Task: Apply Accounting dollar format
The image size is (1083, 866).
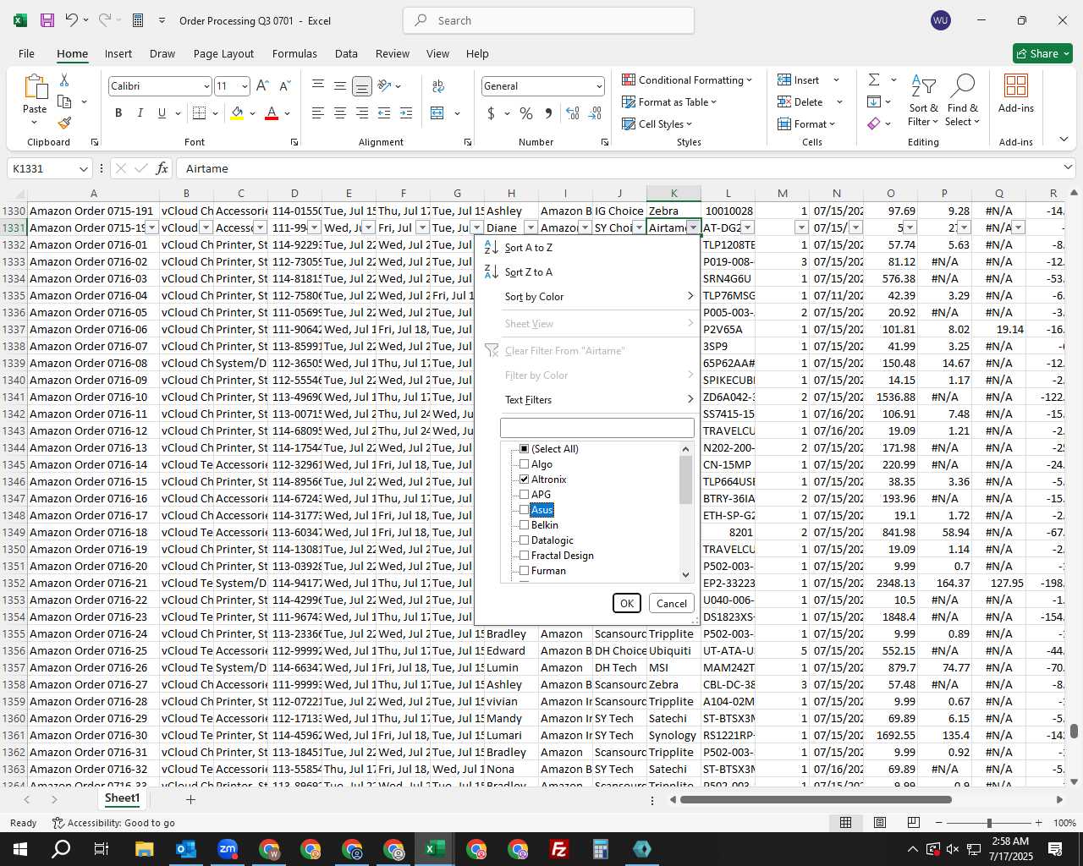Action: 492,113
